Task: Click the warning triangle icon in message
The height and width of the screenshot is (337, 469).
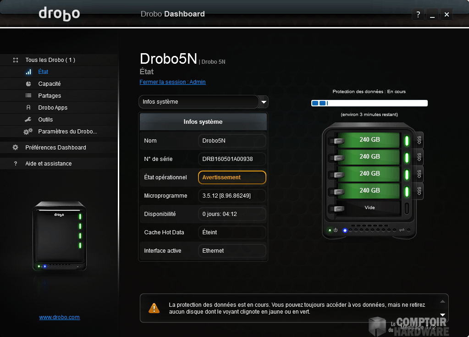Action: [154, 308]
